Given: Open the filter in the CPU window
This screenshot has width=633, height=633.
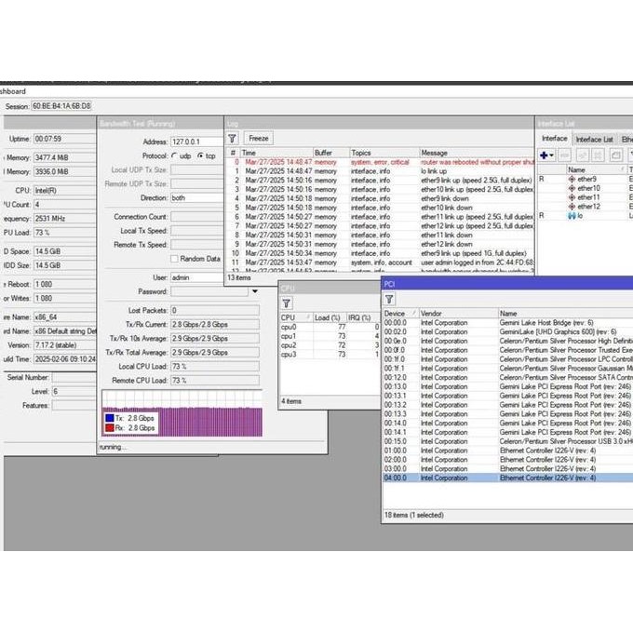Looking at the screenshot, I should point(287,303).
